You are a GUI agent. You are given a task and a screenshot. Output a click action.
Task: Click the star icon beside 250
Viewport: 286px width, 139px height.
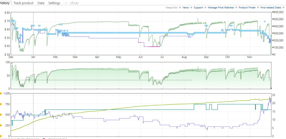1,125
